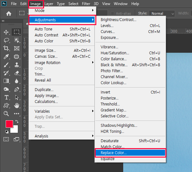The width and height of the screenshot is (192, 172).
Task: Choose Reveal All command
Action: 62,80
